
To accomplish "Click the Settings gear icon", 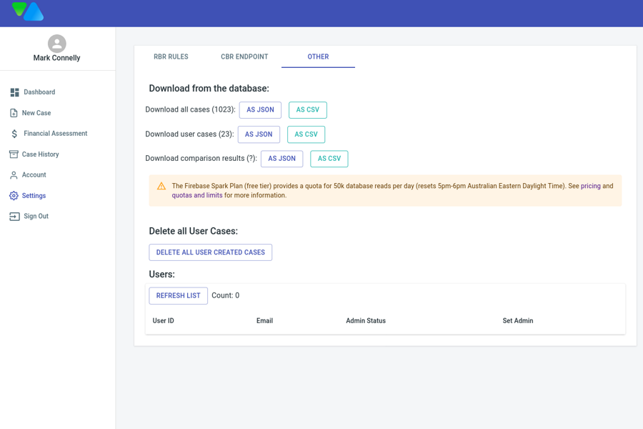I will click(14, 196).
